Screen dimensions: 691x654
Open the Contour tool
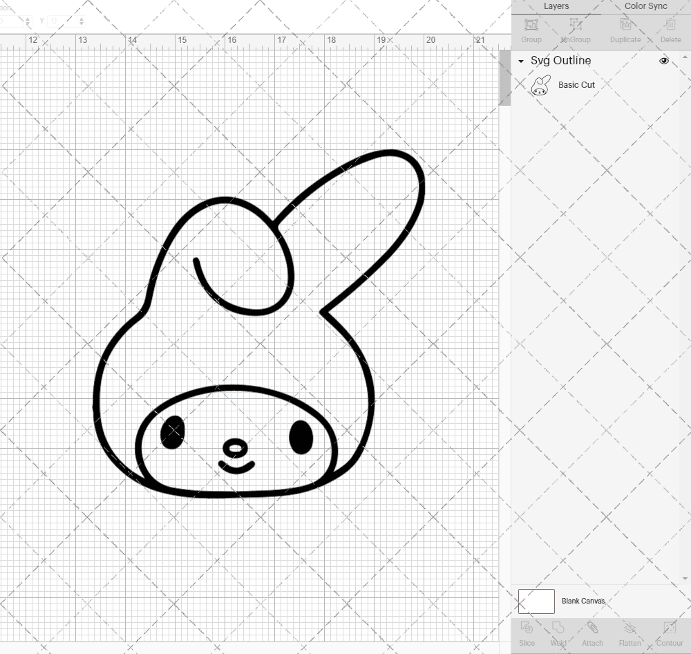coord(668,633)
